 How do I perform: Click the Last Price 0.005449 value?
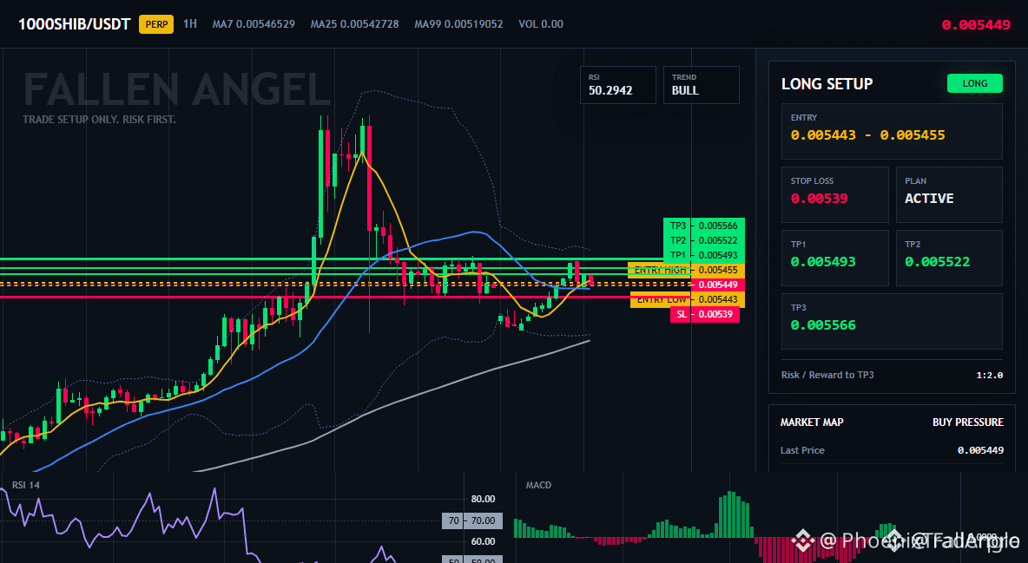(x=980, y=450)
